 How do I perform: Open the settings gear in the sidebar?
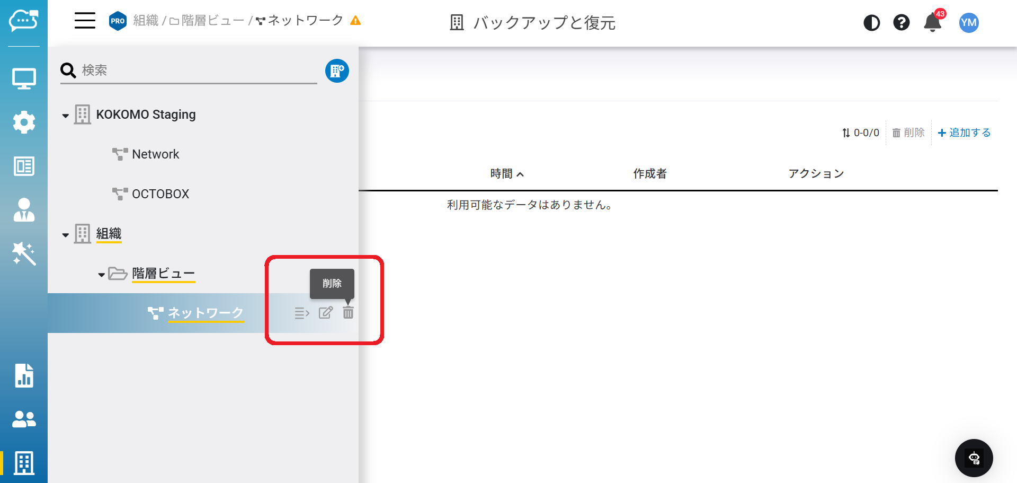[x=24, y=122]
